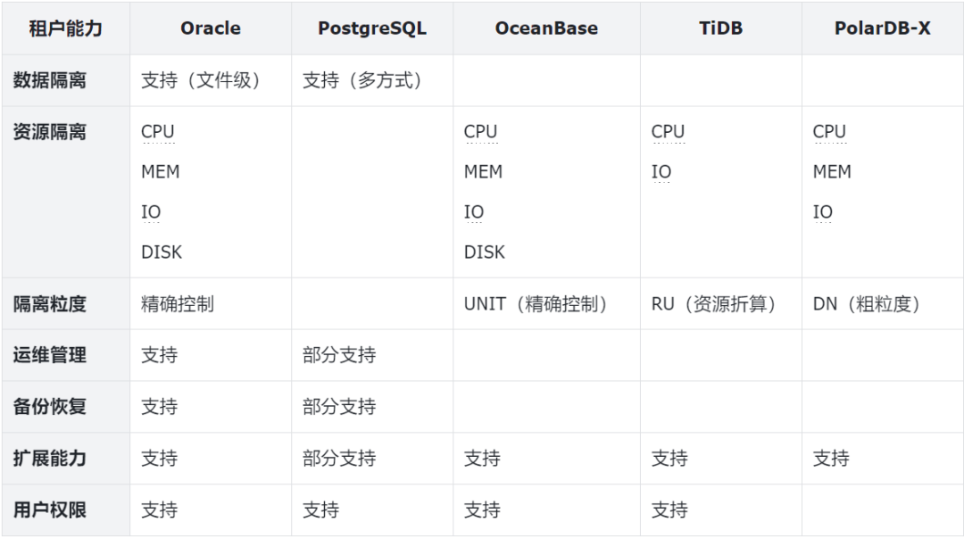The width and height of the screenshot is (964, 538).
Task: Click the 扩展能力 row label
Action: pyautogui.click(x=50, y=459)
